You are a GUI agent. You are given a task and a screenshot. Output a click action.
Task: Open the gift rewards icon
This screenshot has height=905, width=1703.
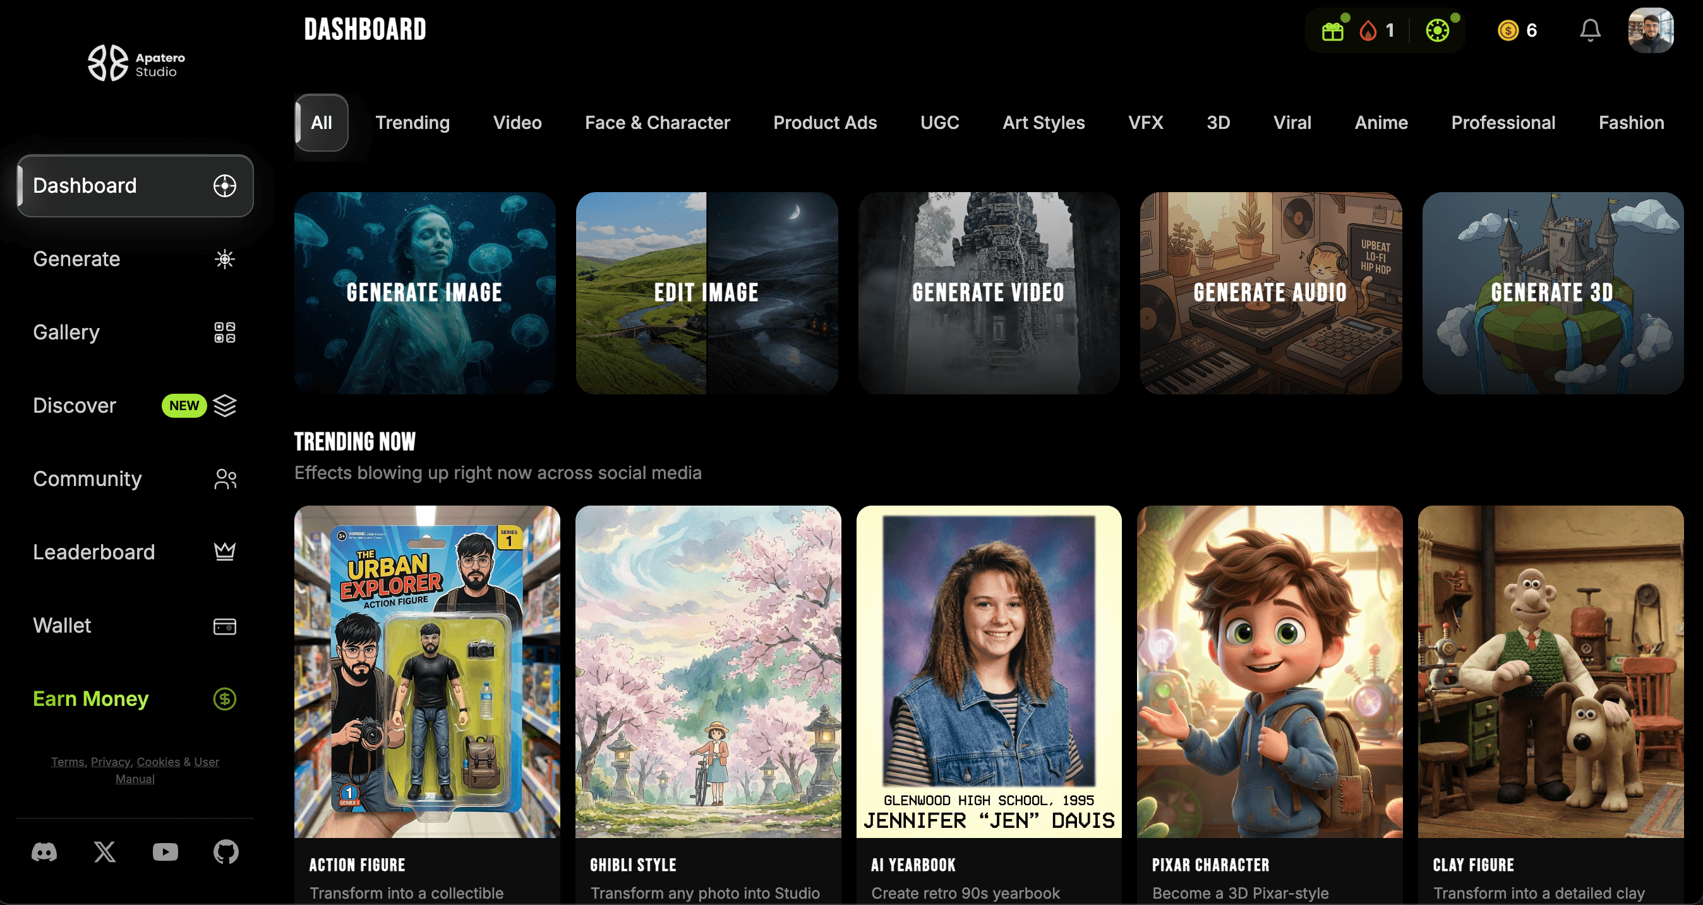pos(1332,30)
